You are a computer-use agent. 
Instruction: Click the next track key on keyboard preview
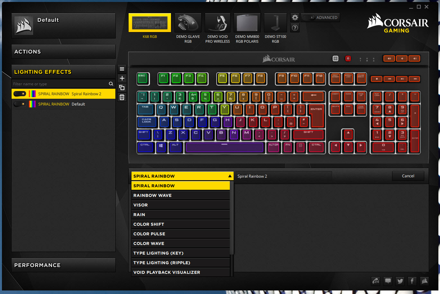point(415,79)
